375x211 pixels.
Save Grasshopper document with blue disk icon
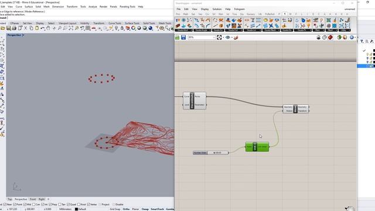tap(183, 38)
